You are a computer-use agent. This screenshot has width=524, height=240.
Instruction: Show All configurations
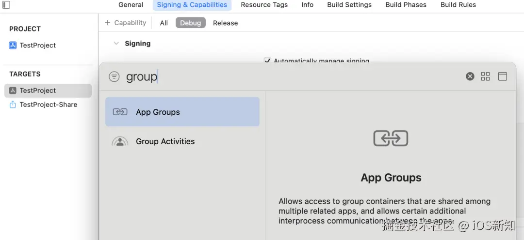pyautogui.click(x=164, y=23)
